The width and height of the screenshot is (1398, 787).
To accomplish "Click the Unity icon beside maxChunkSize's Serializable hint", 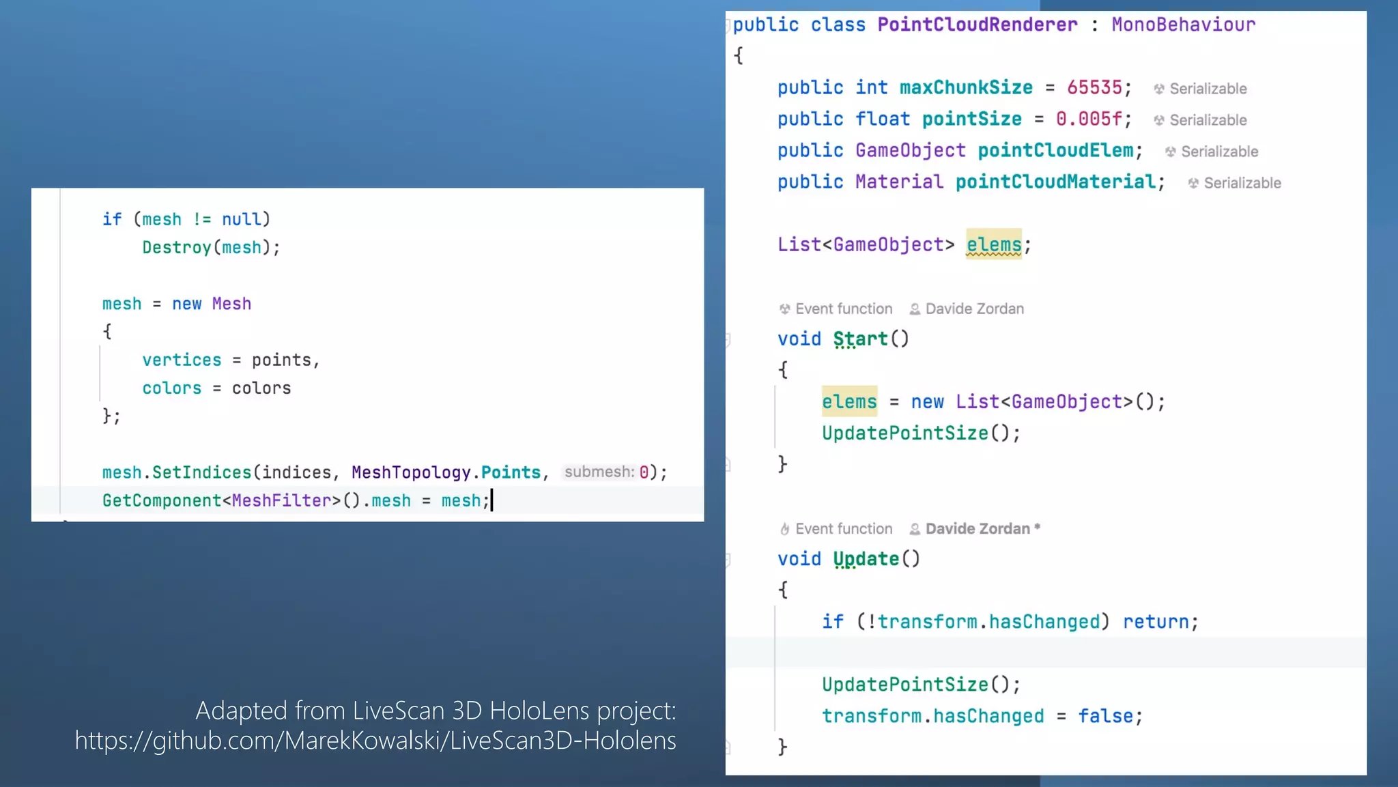I will [x=1158, y=89].
